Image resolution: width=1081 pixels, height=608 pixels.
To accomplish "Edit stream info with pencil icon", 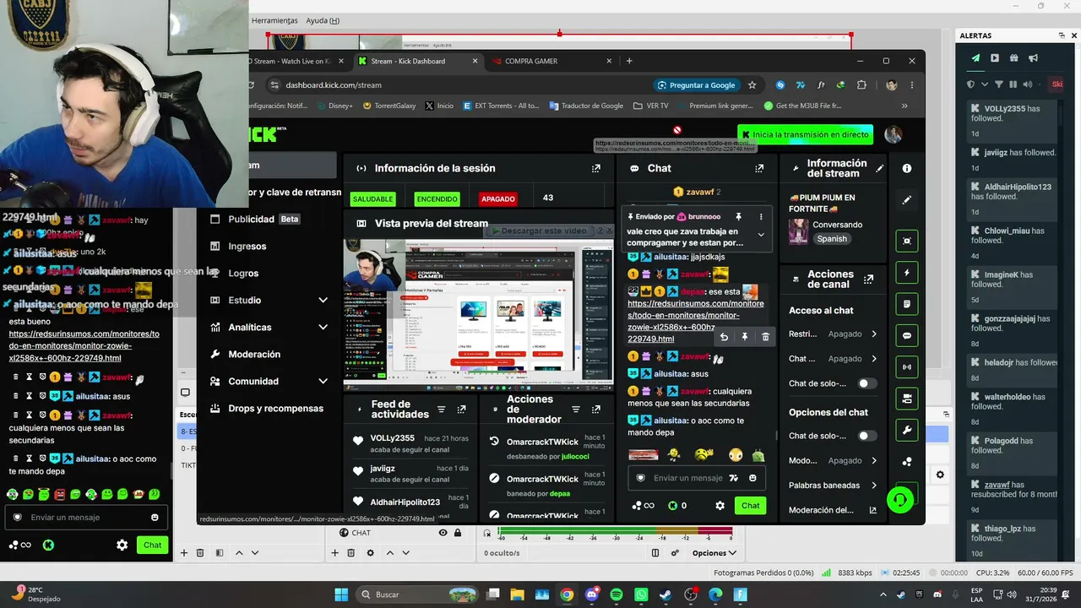I will coord(879,168).
